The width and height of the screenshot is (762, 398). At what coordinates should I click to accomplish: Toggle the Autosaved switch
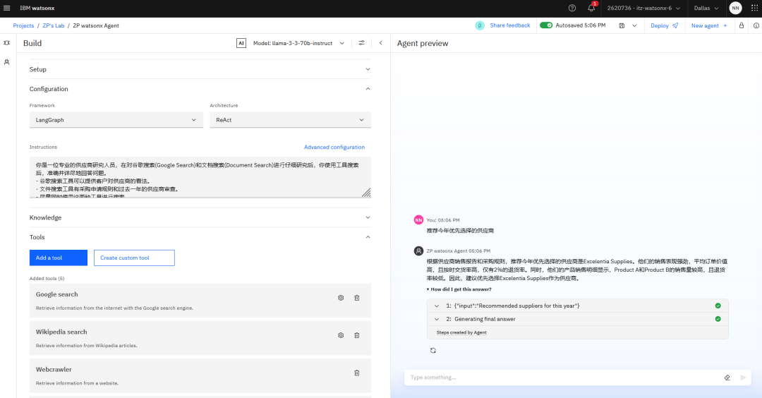545,25
